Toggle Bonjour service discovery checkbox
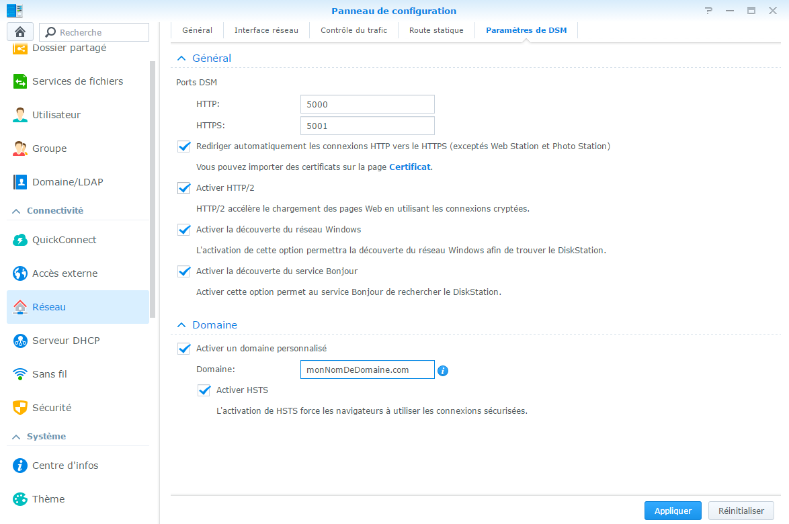This screenshot has height=524, width=789. 183,271
